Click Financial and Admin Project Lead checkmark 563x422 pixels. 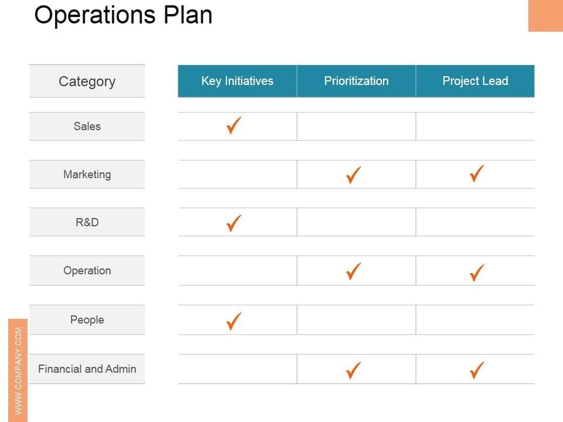pos(477,369)
